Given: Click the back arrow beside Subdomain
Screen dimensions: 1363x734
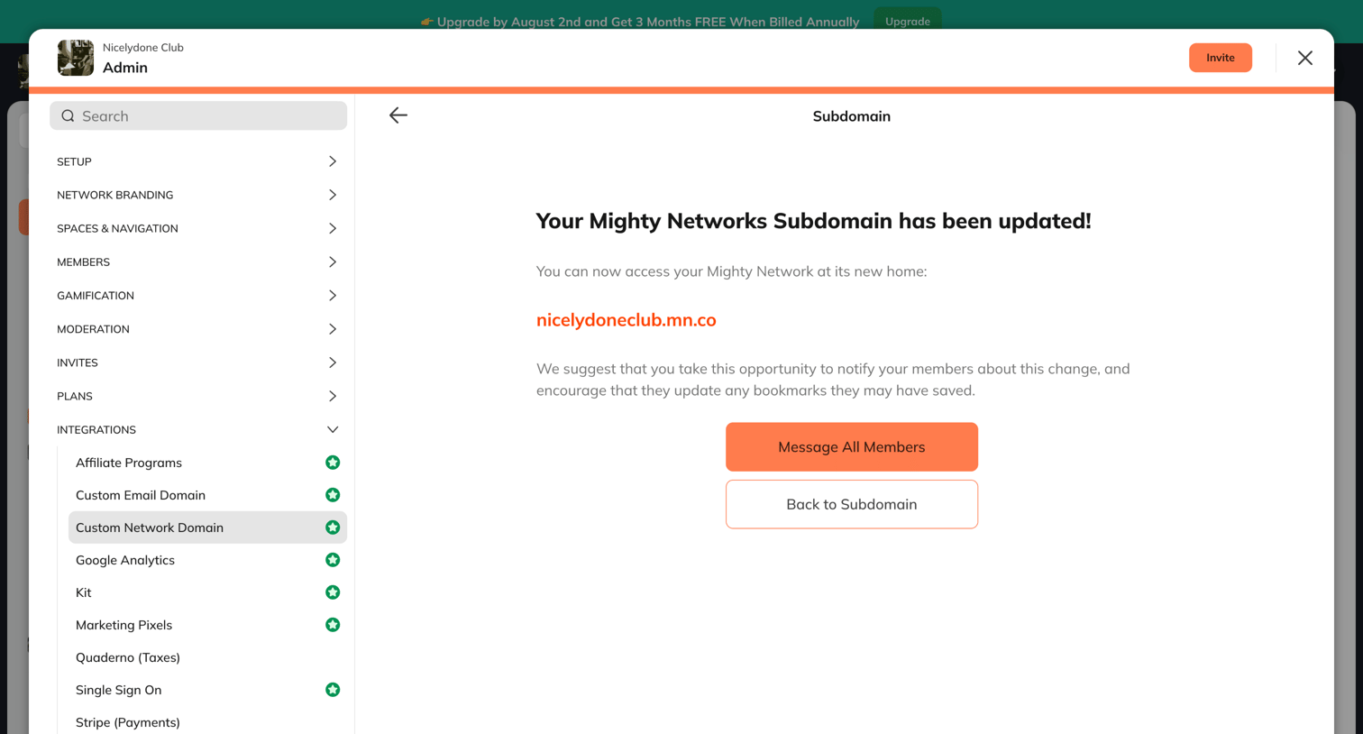Looking at the screenshot, I should tap(398, 115).
